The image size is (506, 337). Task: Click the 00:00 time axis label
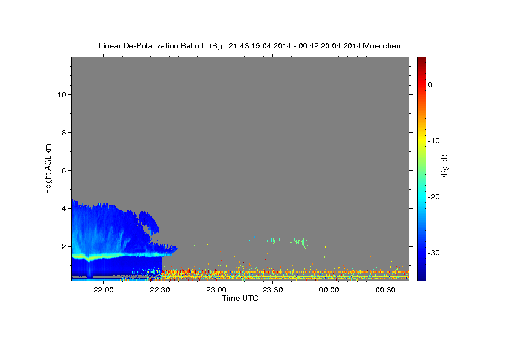point(329,290)
